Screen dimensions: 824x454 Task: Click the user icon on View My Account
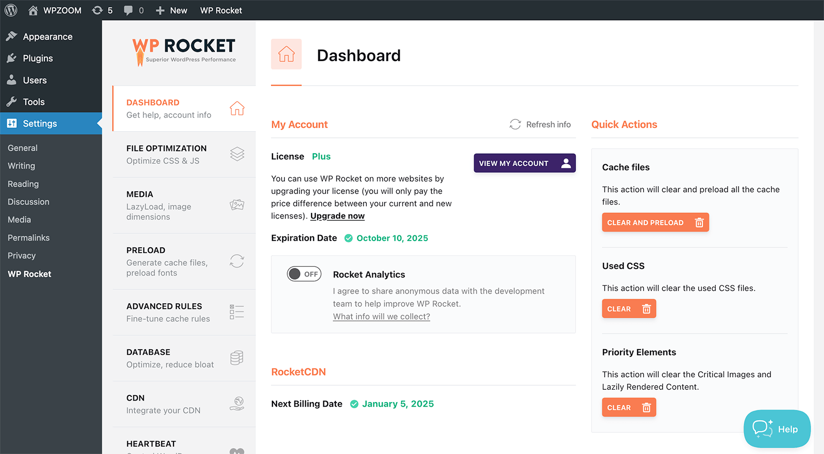(566, 163)
